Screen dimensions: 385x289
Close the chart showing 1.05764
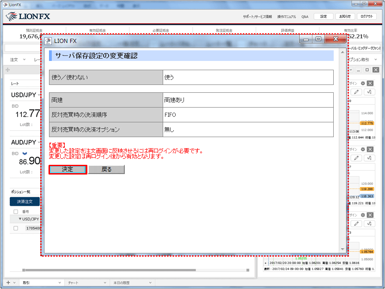click(370, 215)
